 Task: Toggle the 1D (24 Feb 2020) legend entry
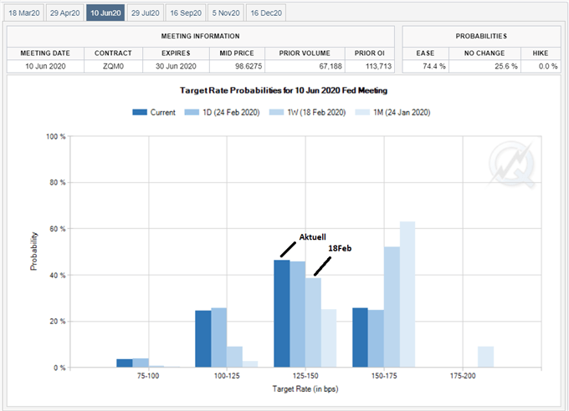(222, 112)
